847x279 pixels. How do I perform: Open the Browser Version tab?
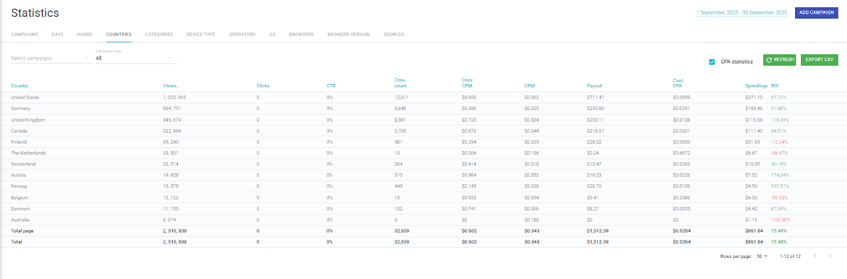tap(348, 34)
